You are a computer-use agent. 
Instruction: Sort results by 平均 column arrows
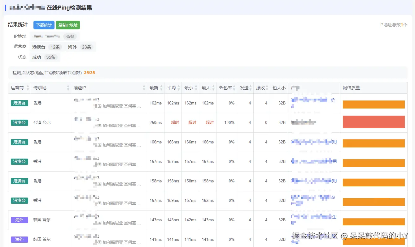pyautogui.click(x=179, y=88)
